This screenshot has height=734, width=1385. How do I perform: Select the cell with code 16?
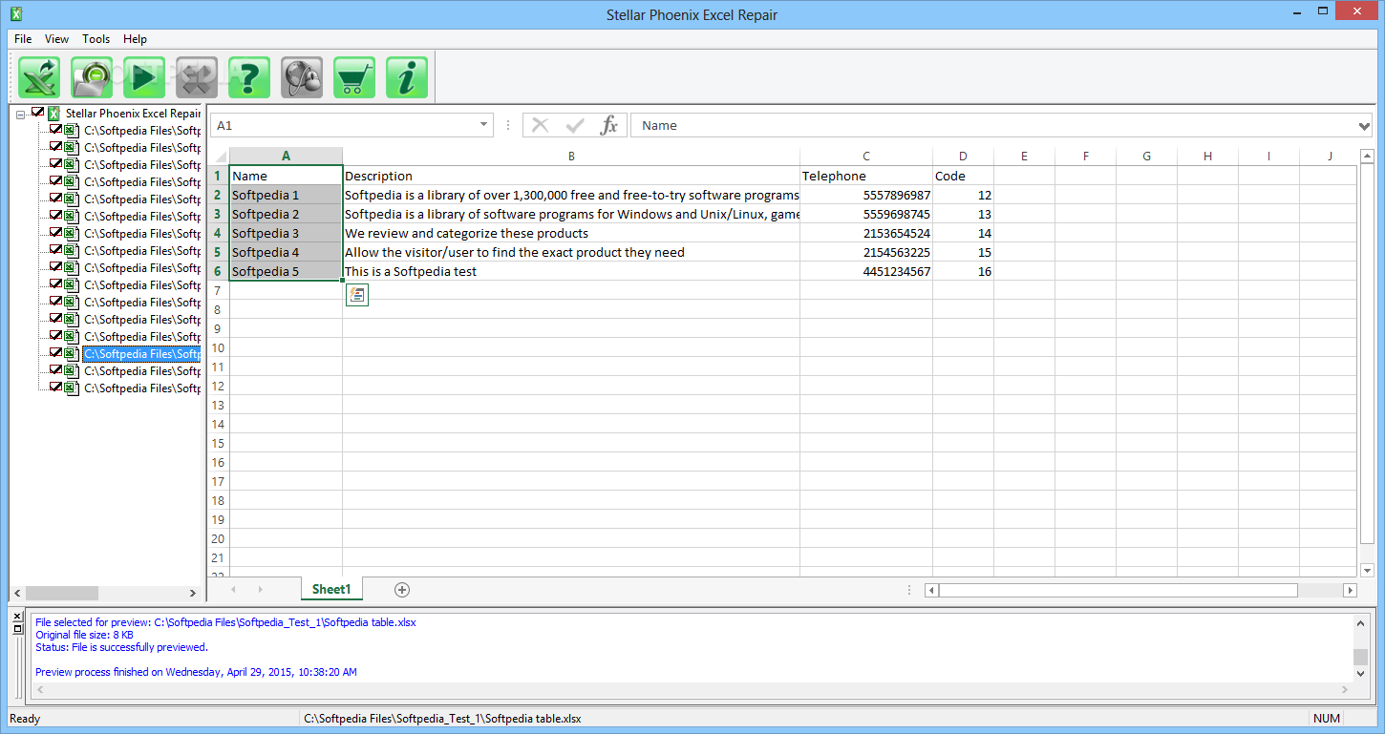(x=963, y=271)
